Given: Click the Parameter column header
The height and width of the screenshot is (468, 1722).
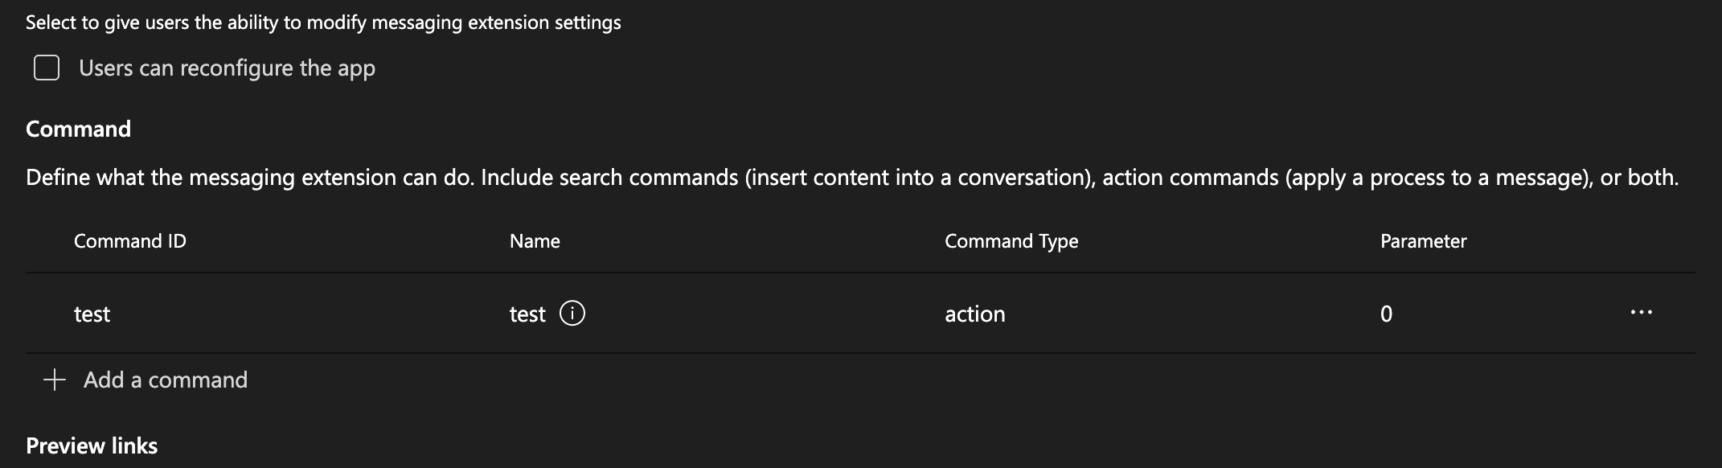Looking at the screenshot, I should tap(1423, 240).
